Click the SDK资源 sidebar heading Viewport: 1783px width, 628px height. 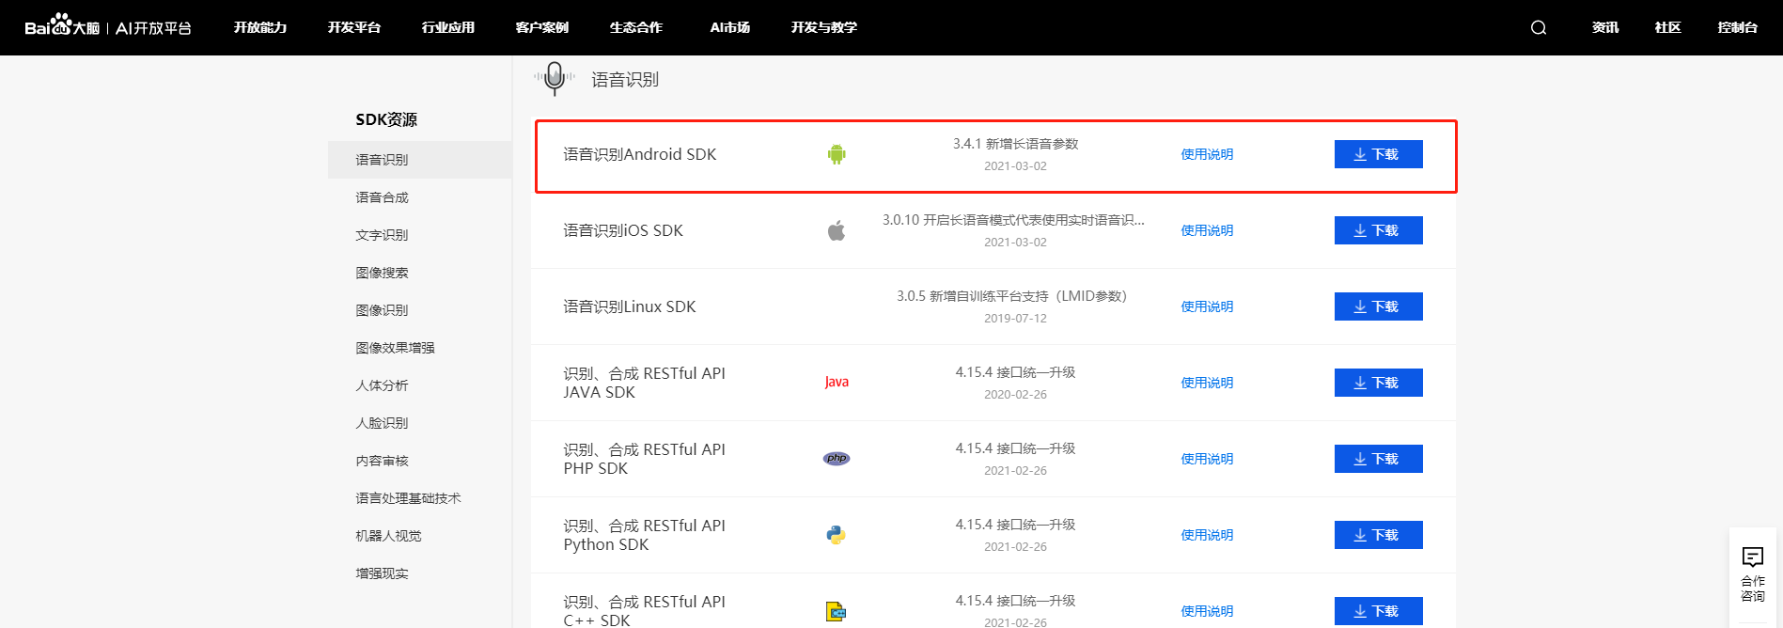pyautogui.click(x=386, y=119)
